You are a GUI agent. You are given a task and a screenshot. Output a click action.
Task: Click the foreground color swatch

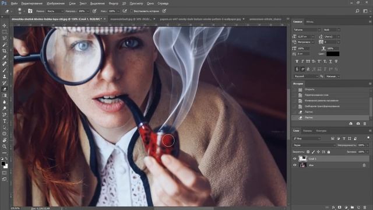(x=3, y=163)
